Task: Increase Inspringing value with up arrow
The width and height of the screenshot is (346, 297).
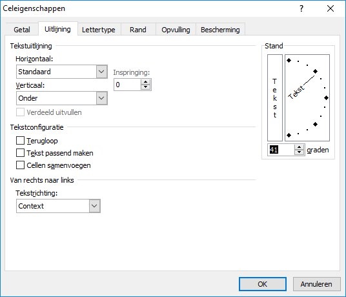Action: [145, 82]
